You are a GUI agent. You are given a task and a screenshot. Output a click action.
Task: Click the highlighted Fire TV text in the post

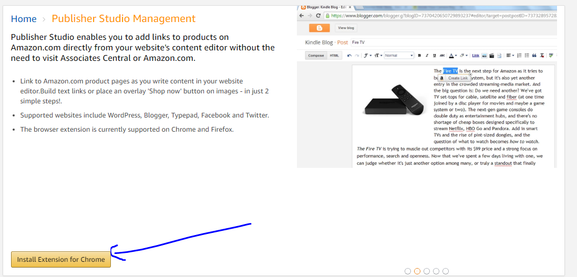coord(450,71)
